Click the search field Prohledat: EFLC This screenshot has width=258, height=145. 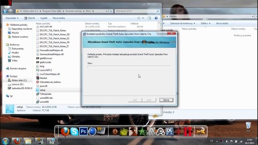click(x=137, y=11)
